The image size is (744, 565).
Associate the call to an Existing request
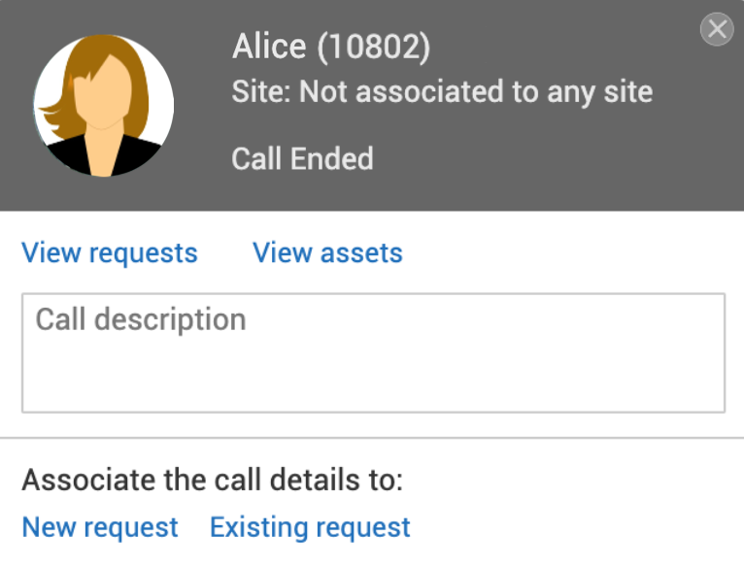coord(310,527)
